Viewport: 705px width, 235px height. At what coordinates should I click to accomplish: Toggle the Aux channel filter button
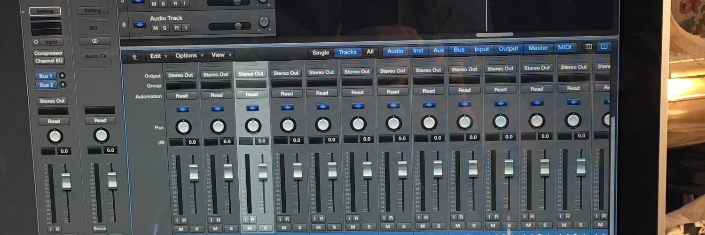point(439,50)
